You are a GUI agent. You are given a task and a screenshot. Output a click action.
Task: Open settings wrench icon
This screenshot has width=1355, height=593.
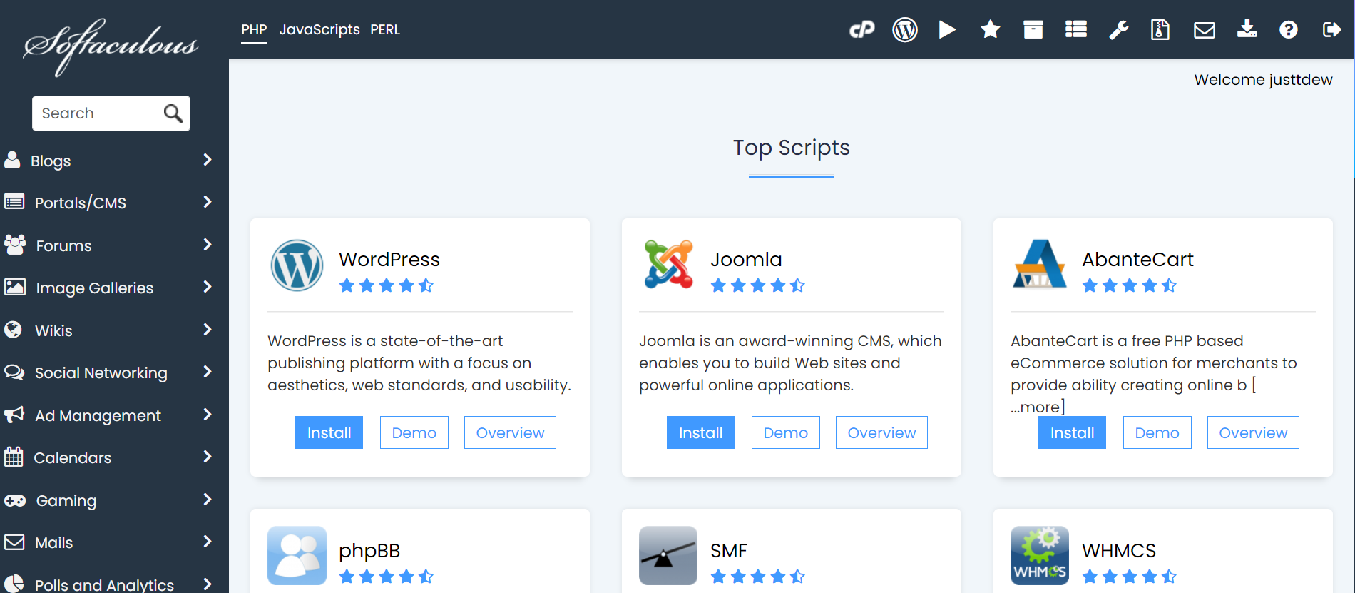click(1119, 29)
